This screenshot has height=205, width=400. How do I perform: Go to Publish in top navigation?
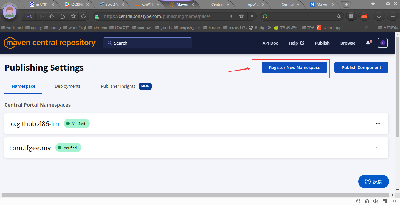click(x=322, y=43)
